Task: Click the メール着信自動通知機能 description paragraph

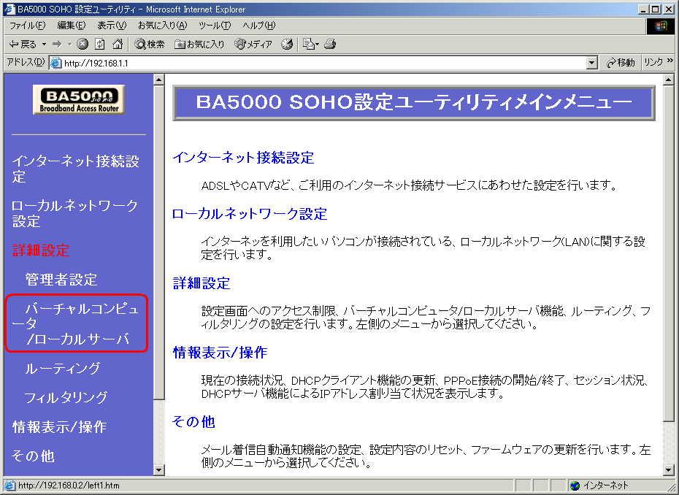Action: tap(426, 456)
